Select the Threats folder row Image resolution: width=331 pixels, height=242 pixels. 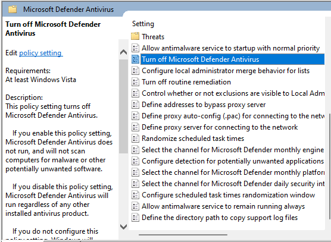click(153, 37)
